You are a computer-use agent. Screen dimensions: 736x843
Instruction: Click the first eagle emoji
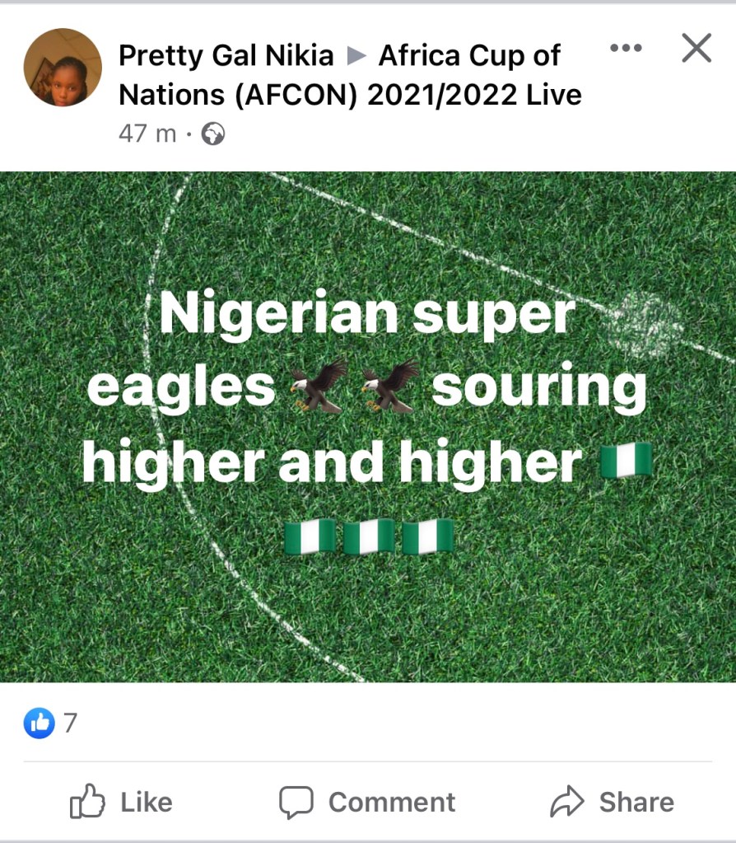coord(319,386)
